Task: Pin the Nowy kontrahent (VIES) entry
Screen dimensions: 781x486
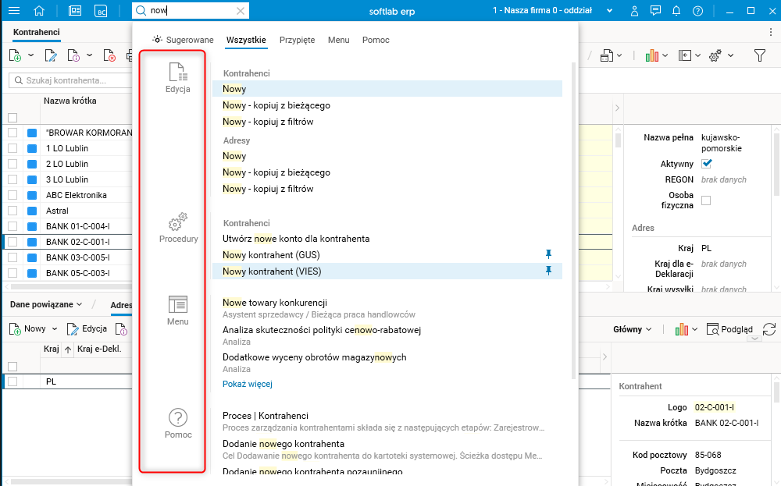Action: pyautogui.click(x=548, y=271)
